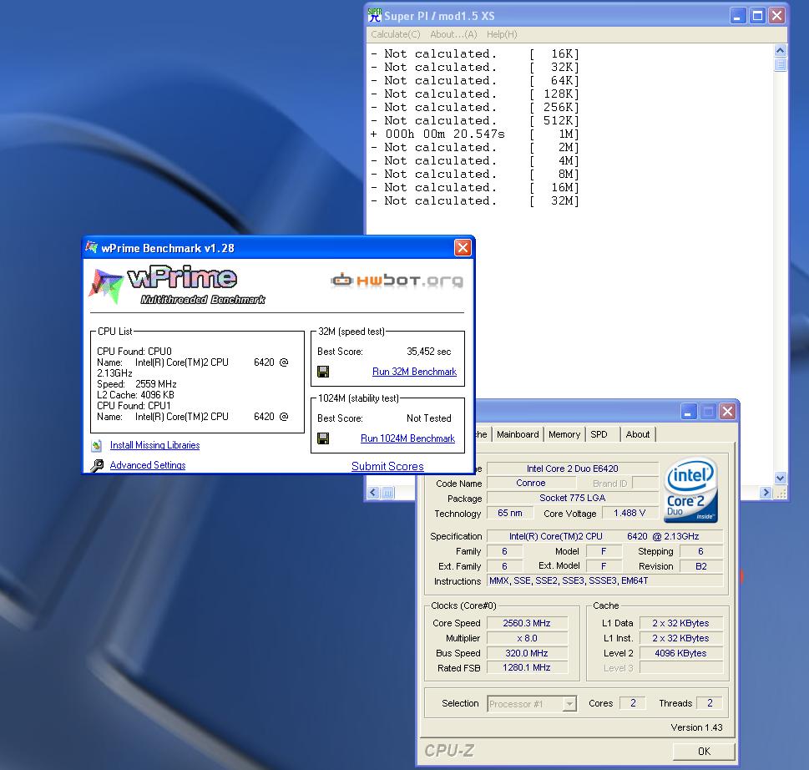Click the name field Intel Core 2 Duo E6420
This screenshot has width=809, height=770.
click(573, 469)
